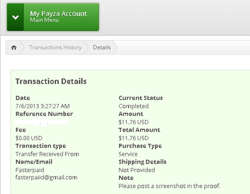Click the fasterpaiid@gmail.com email address
Viewport: 250px width, 194px height.
[x=46, y=177]
